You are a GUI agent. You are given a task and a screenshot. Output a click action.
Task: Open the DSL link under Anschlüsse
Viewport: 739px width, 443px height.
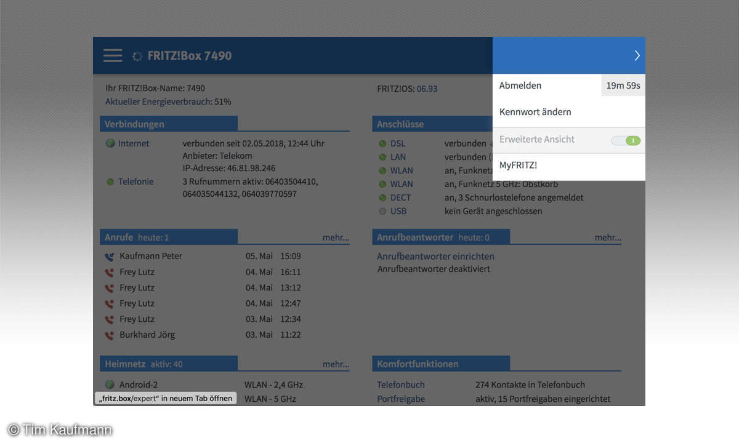(398, 143)
